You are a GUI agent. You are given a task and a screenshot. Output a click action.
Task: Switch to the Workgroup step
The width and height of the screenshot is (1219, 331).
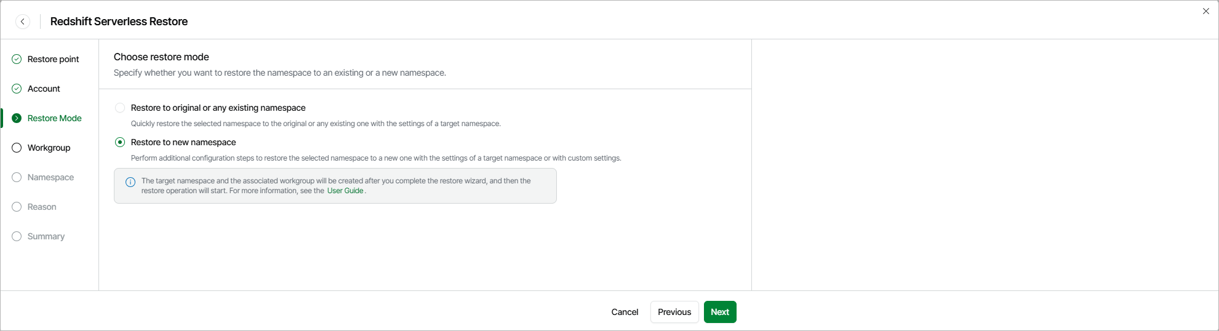pos(49,148)
